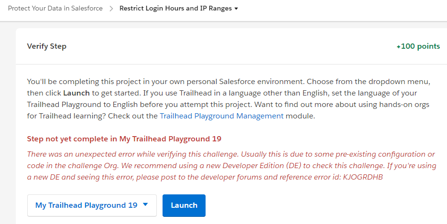Image resolution: width=447 pixels, height=224 pixels.
Task: Select the Verify Step heading
Action: point(46,46)
